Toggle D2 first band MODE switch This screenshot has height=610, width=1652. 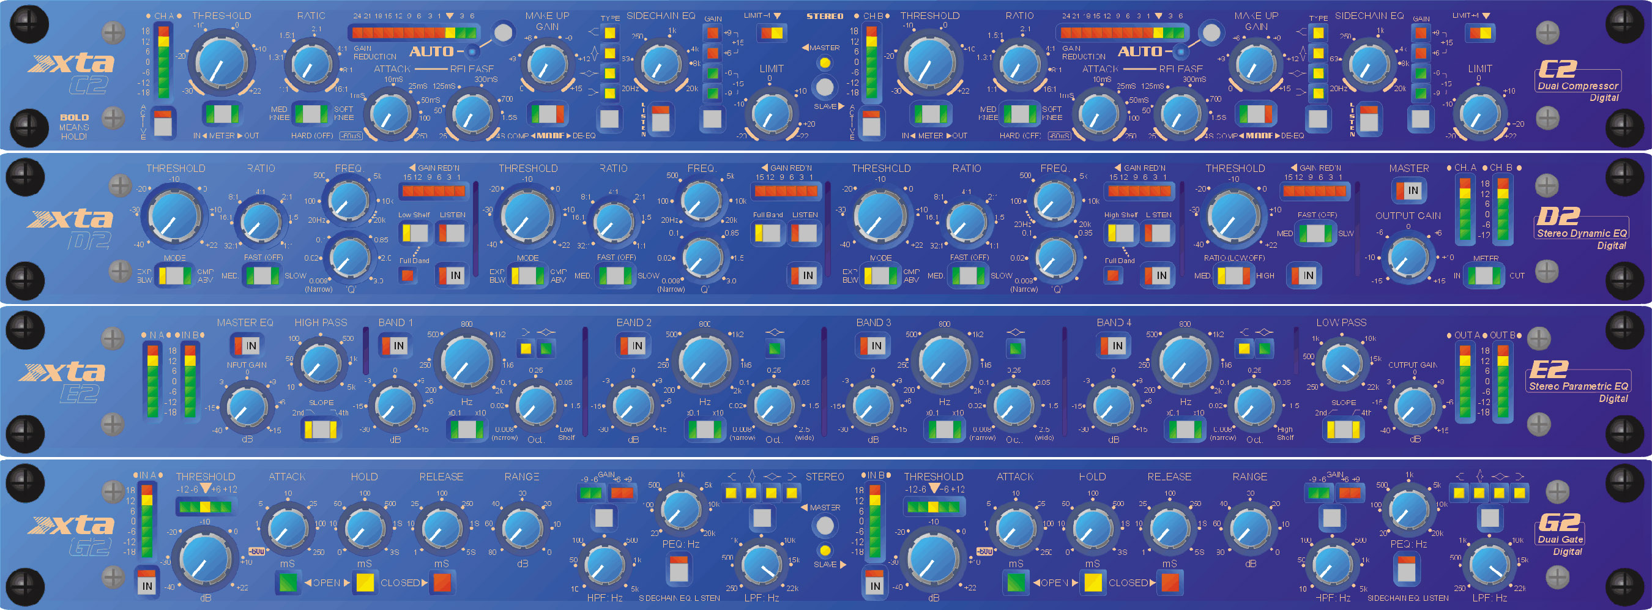pos(174,275)
